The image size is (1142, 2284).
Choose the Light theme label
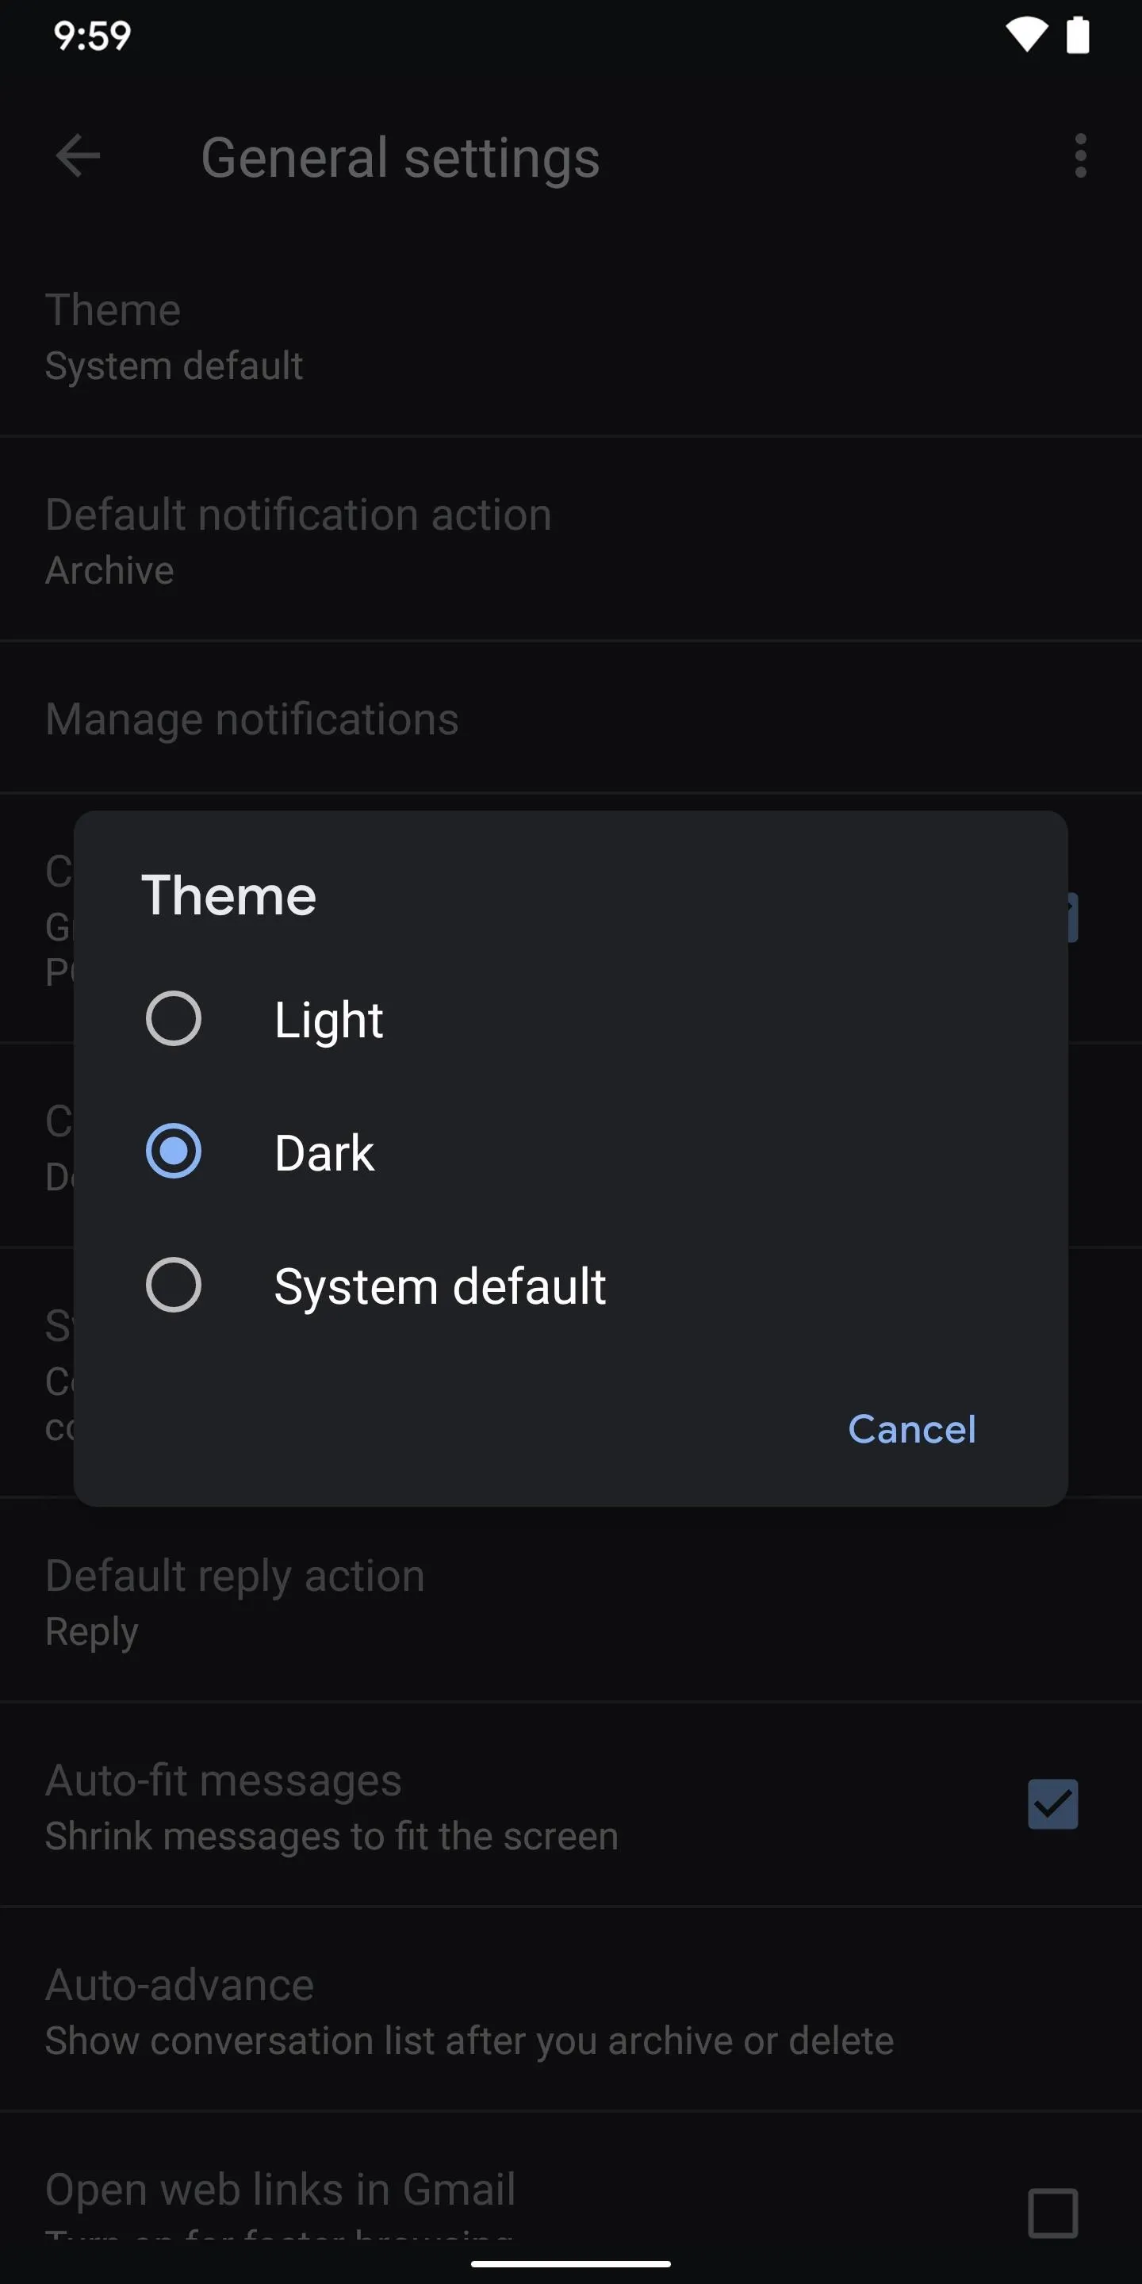pyautogui.click(x=328, y=1020)
